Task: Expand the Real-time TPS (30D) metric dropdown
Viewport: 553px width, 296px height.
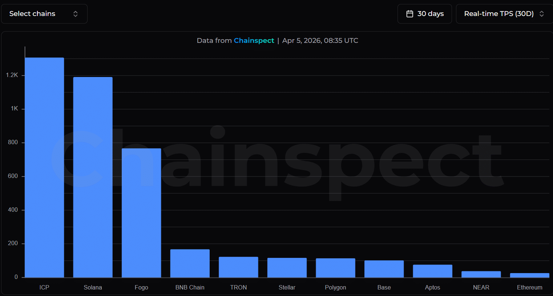Action: point(504,14)
